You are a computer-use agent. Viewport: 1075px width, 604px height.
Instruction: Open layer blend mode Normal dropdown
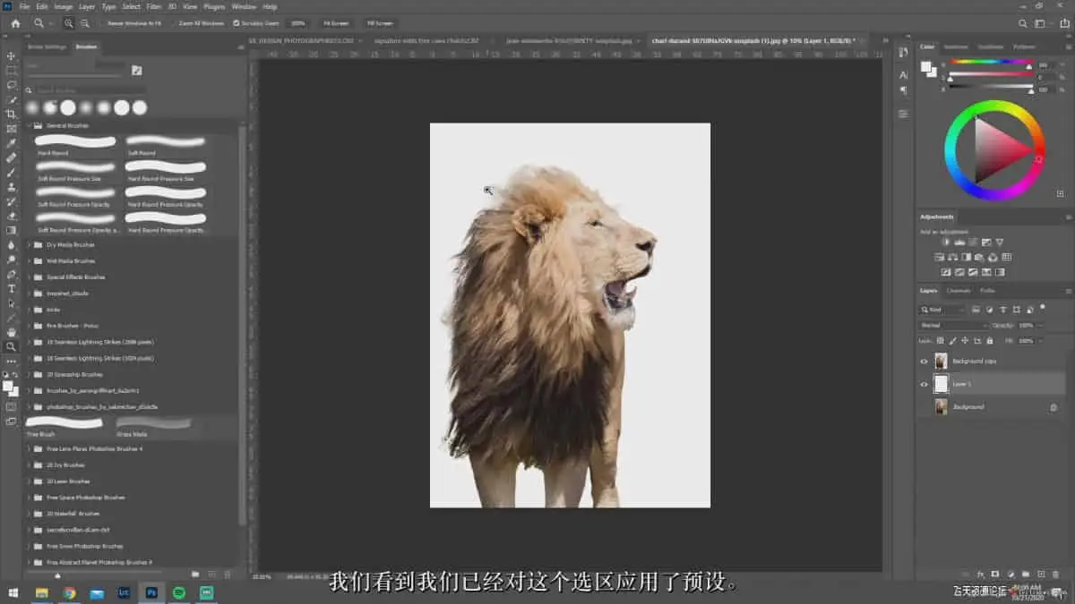[x=953, y=325]
